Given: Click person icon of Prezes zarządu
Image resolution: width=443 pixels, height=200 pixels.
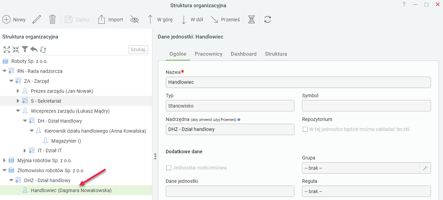Looking at the screenshot, I should [x=25, y=91].
